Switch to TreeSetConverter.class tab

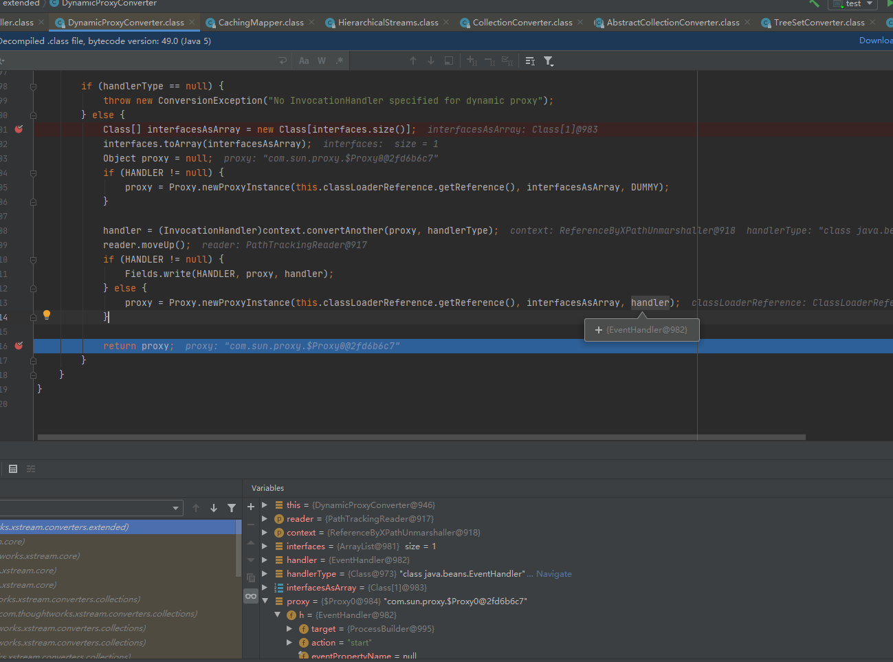click(x=819, y=23)
